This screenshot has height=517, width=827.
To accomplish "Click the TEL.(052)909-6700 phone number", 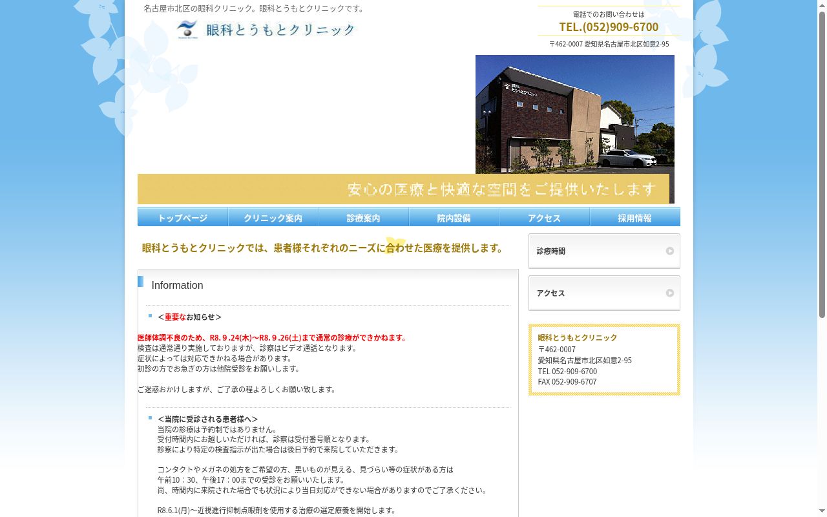I will (x=609, y=26).
